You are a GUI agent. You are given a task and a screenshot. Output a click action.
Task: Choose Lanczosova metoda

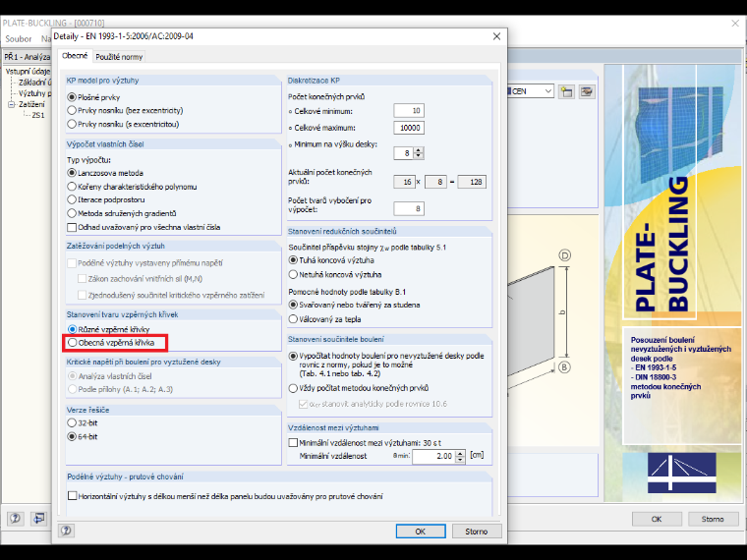pyautogui.click(x=72, y=173)
